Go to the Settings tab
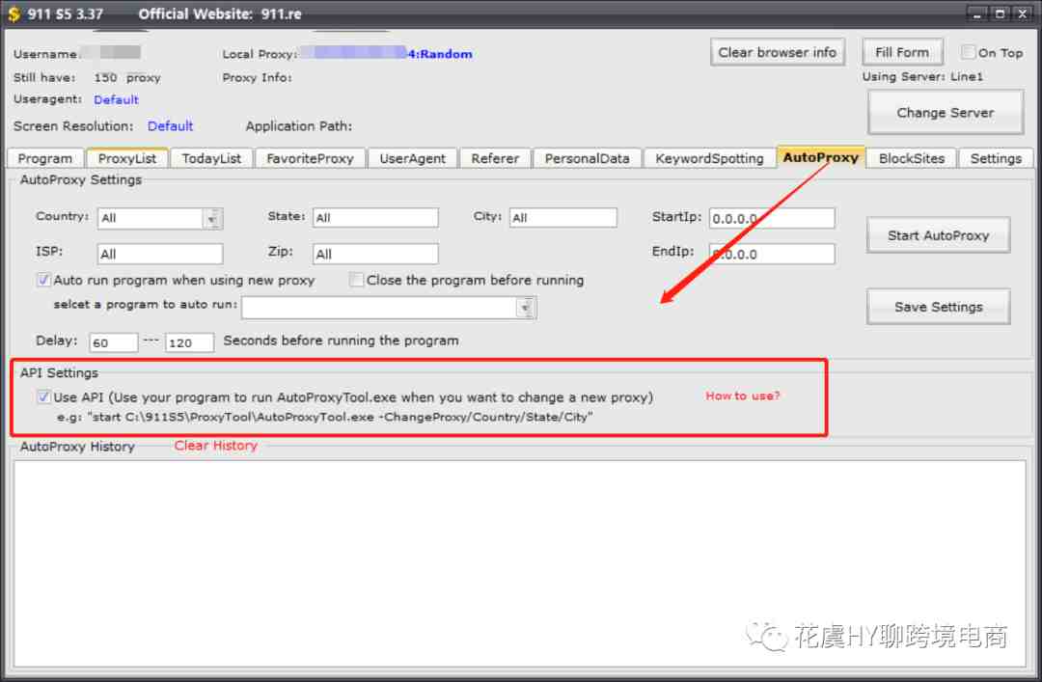 (996, 158)
